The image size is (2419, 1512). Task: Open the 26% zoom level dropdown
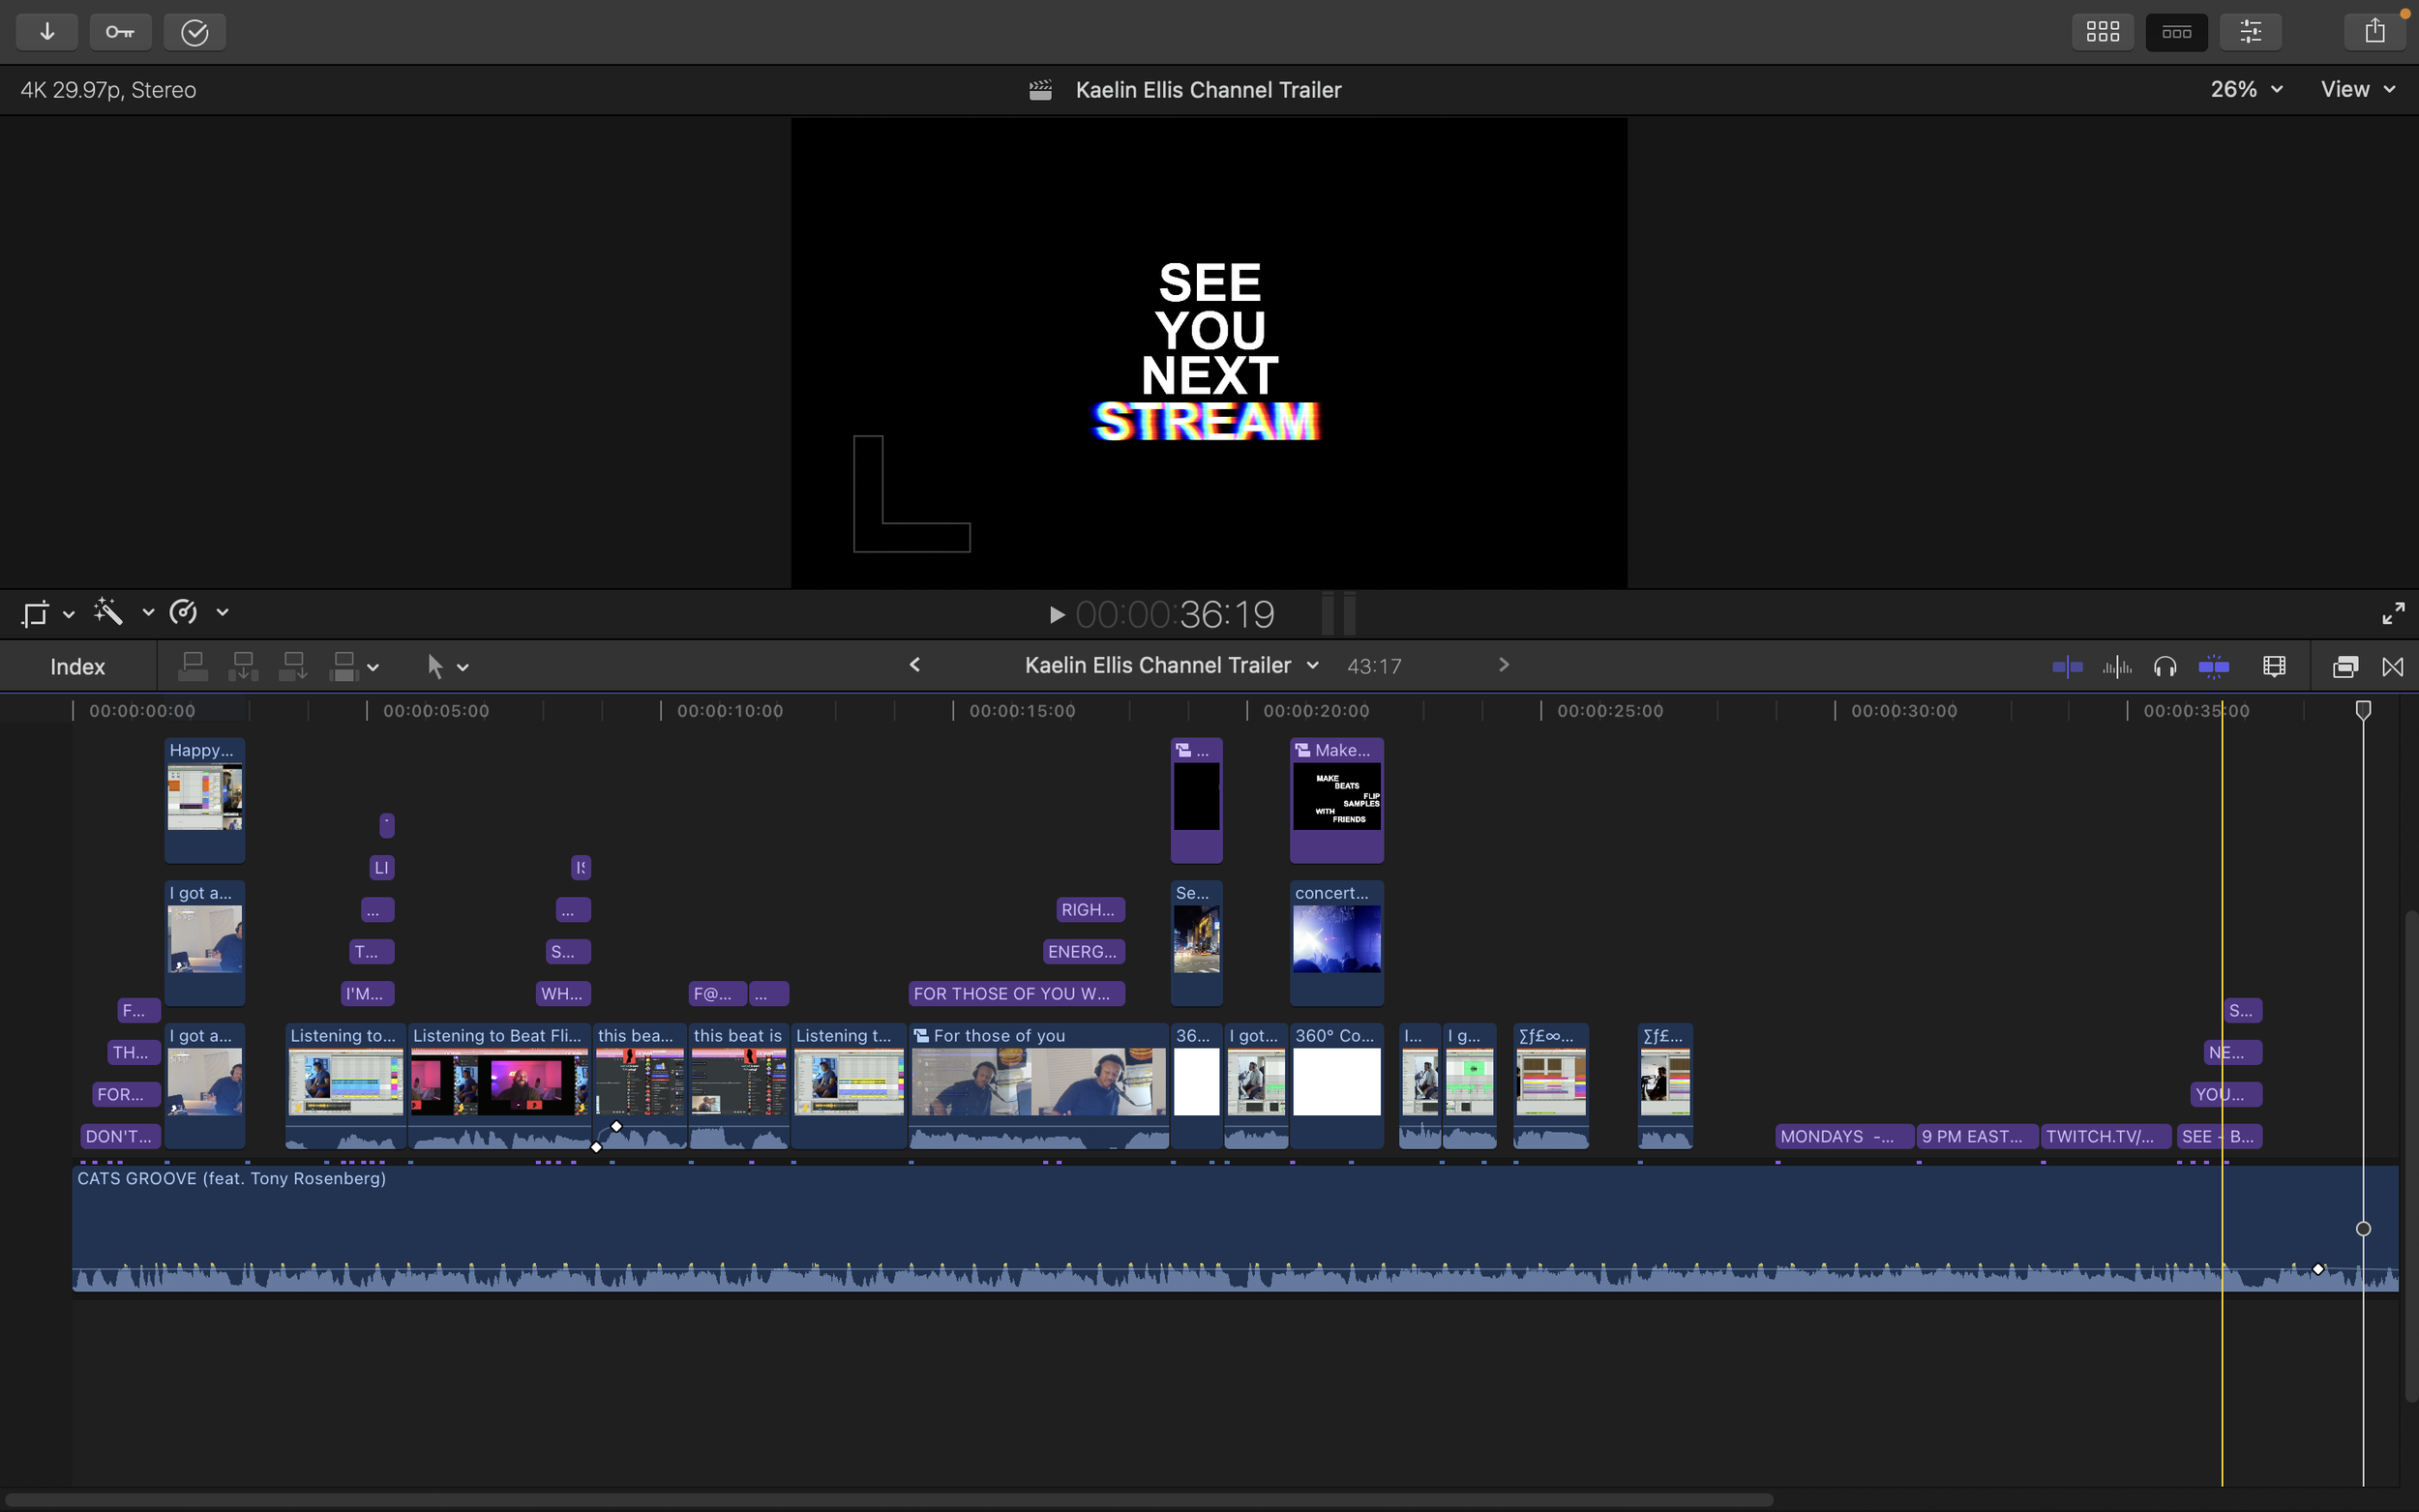click(x=2243, y=89)
